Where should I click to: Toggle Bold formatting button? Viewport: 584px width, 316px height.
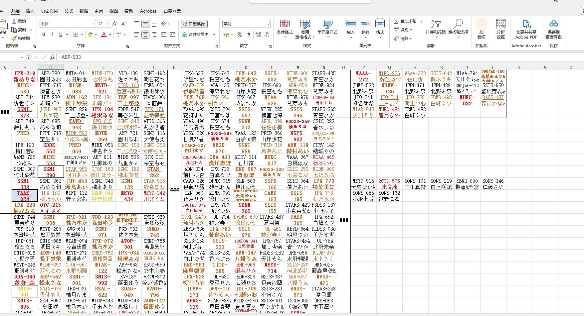(44, 35)
